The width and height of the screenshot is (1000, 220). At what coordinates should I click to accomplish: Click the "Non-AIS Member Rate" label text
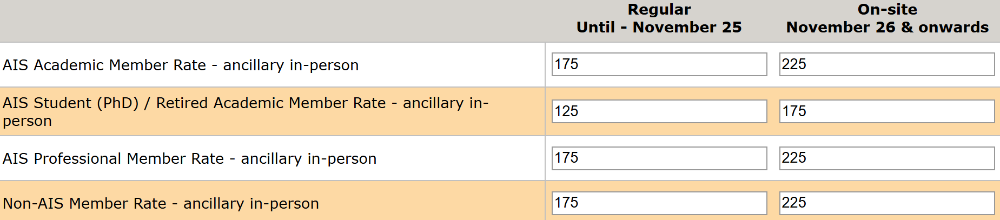pos(84,204)
